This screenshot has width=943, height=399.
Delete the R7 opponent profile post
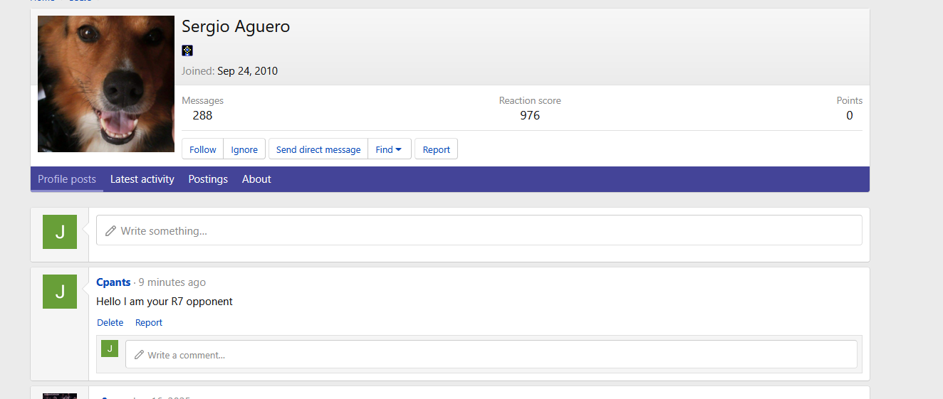point(110,322)
